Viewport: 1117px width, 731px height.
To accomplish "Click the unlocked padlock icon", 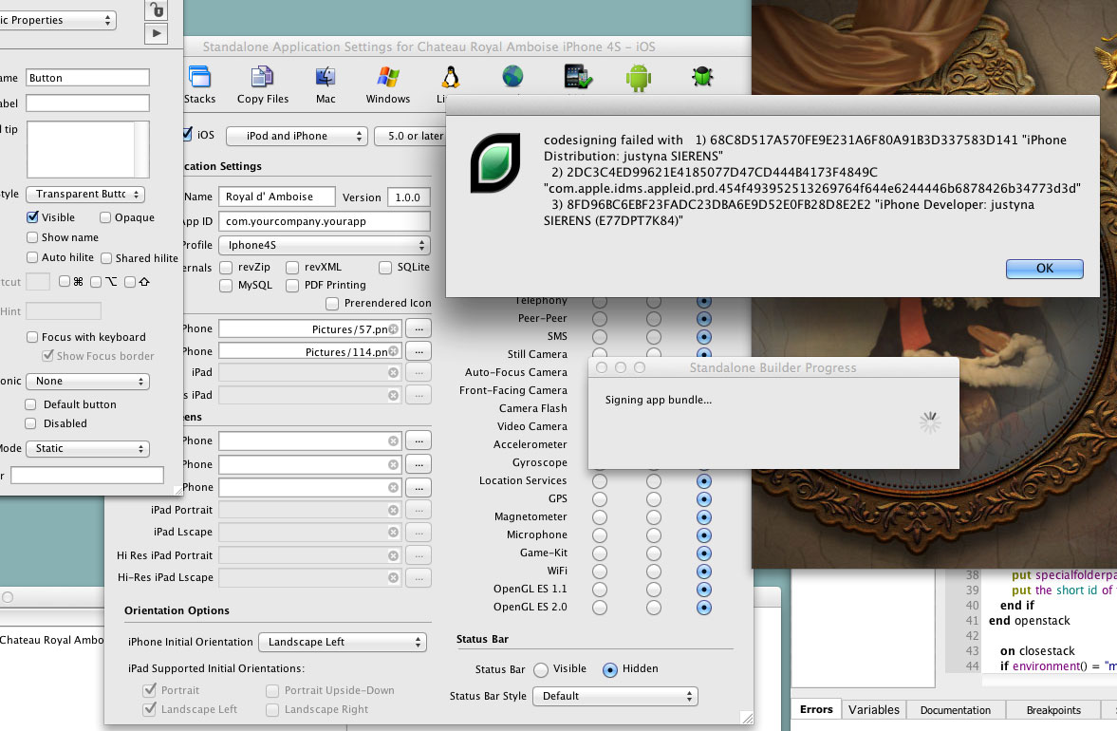I will (157, 9).
